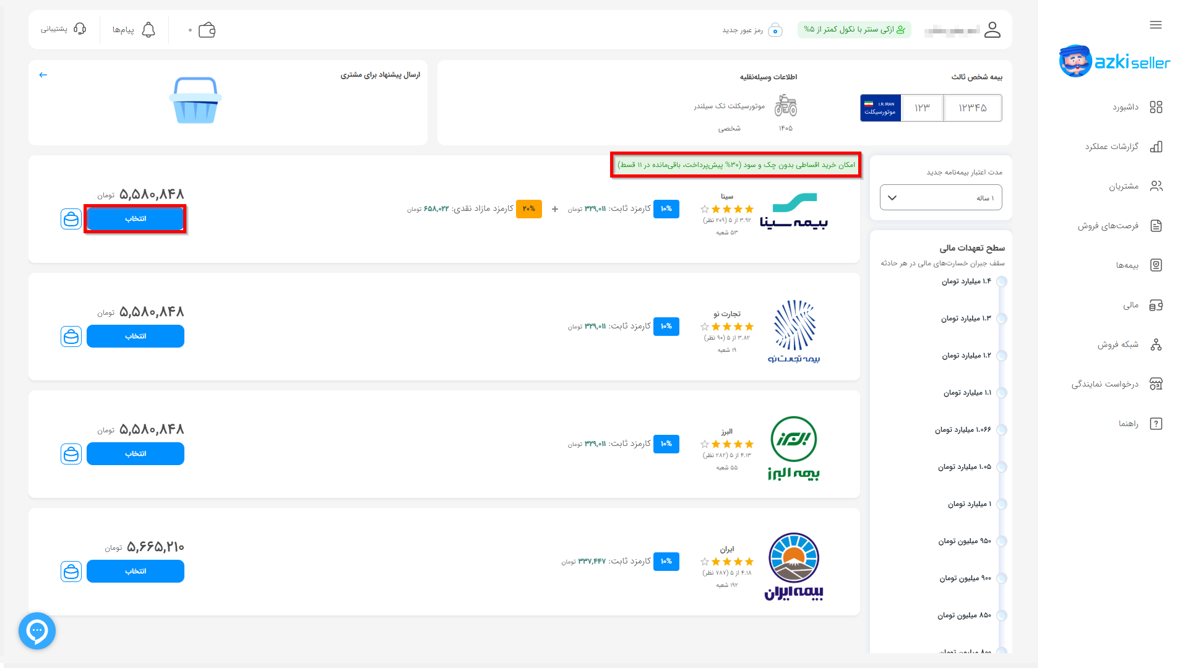Click the رمز عبور جدید lock icon
The width and height of the screenshot is (1188, 668).
pyautogui.click(x=775, y=30)
